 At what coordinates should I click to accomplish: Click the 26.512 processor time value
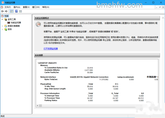tap(141, 98)
